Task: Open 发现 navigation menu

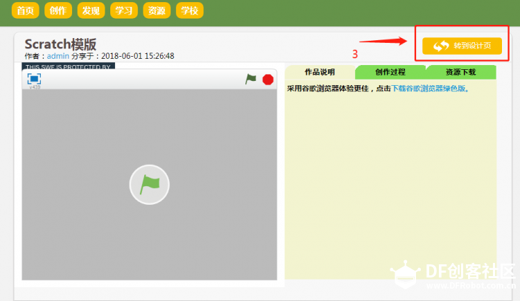Action: click(x=92, y=10)
